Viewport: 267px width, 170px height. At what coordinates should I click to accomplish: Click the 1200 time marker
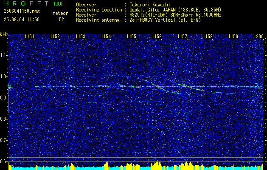click(x=259, y=36)
